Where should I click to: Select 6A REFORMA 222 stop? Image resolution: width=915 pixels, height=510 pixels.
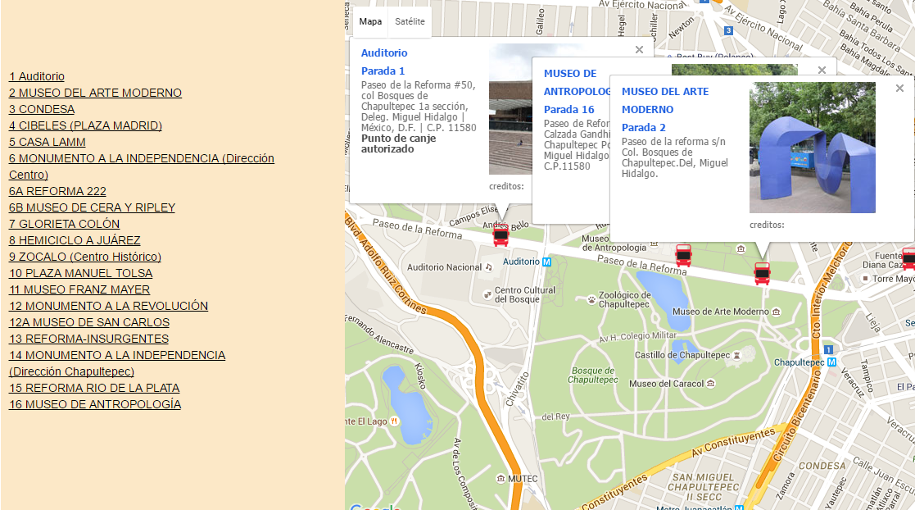(57, 191)
